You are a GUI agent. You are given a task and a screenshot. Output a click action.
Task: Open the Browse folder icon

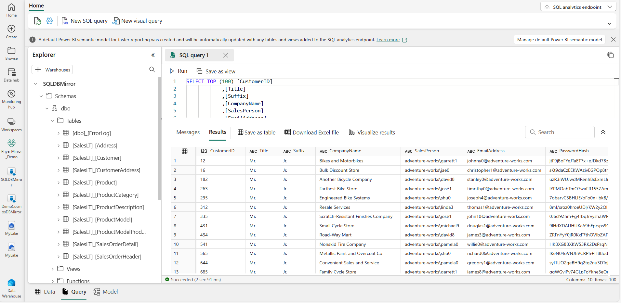coord(11,50)
